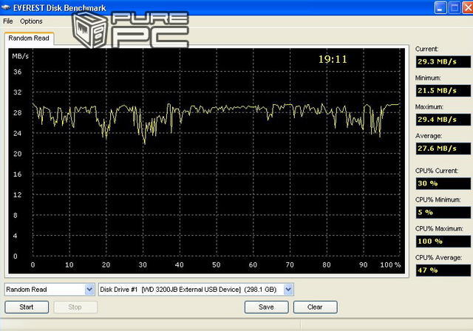Expand the Disk Drive #1 selection dropdown
The height and width of the screenshot is (331, 473).
point(288,290)
